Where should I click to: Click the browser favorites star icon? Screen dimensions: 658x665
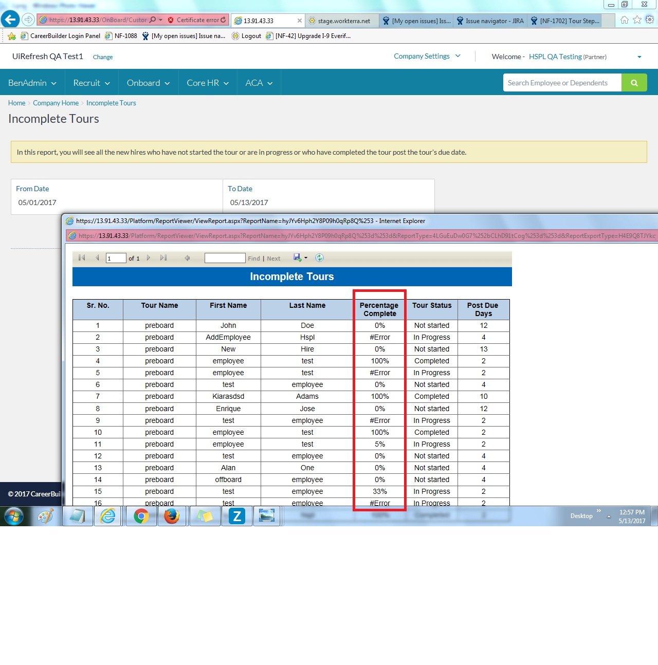[x=637, y=20]
